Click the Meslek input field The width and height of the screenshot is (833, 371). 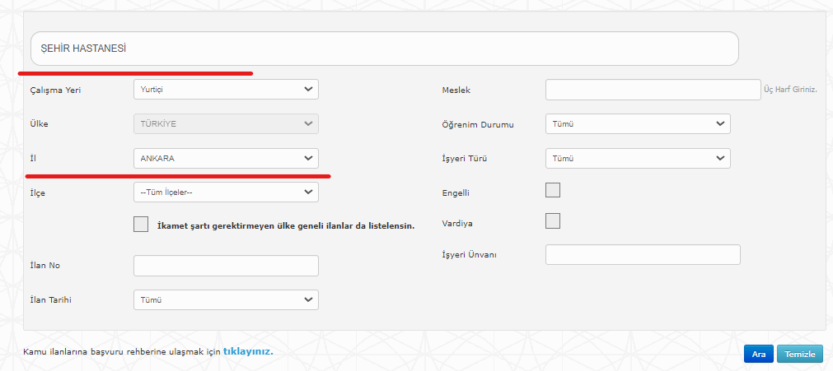pos(653,90)
